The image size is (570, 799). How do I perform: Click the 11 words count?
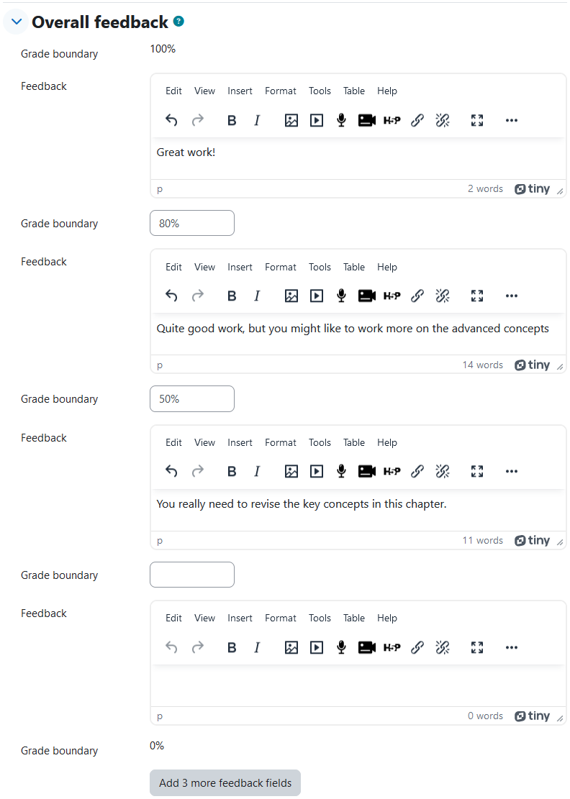[x=483, y=540]
